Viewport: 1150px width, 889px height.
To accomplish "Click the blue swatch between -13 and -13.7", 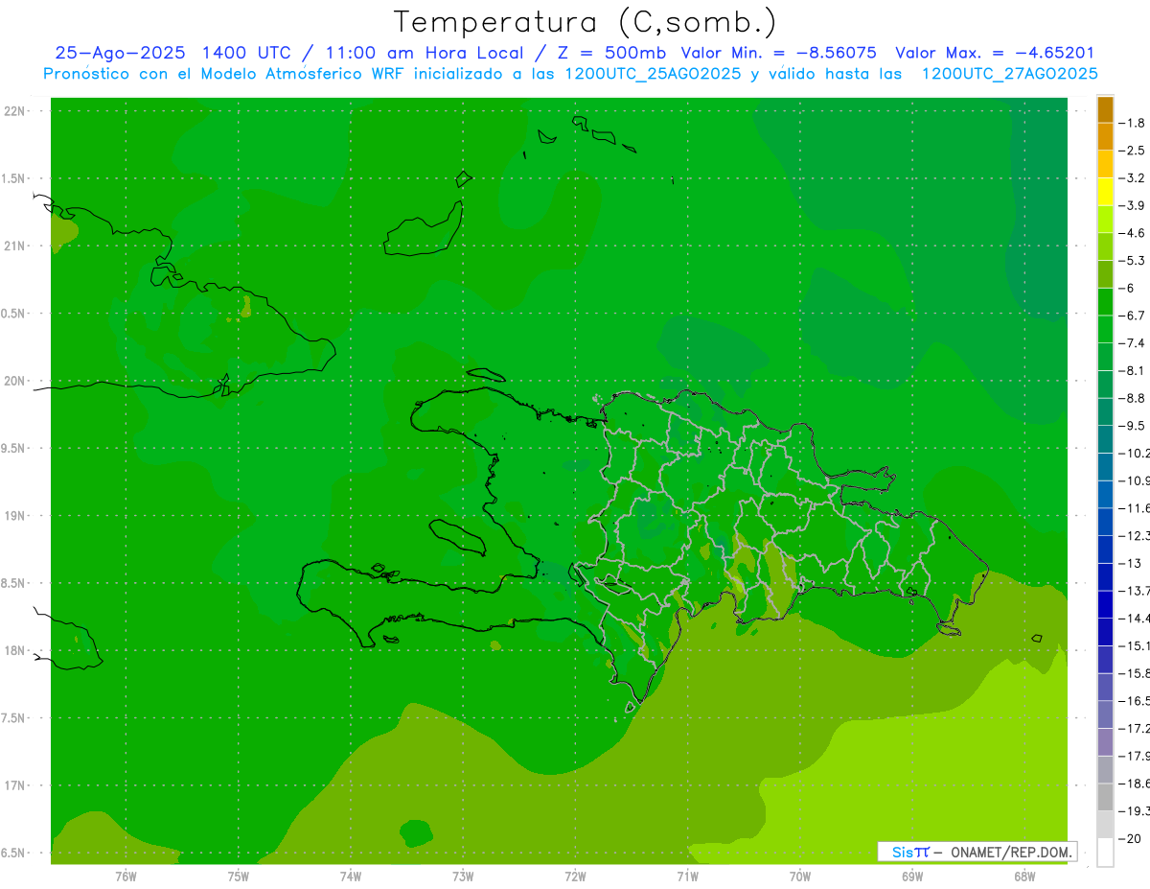I will coord(1105,577).
